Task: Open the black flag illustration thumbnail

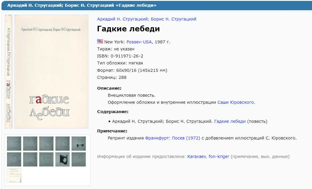Action: (x=63, y=159)
